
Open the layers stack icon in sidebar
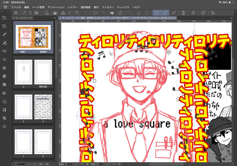pos(4,126)
